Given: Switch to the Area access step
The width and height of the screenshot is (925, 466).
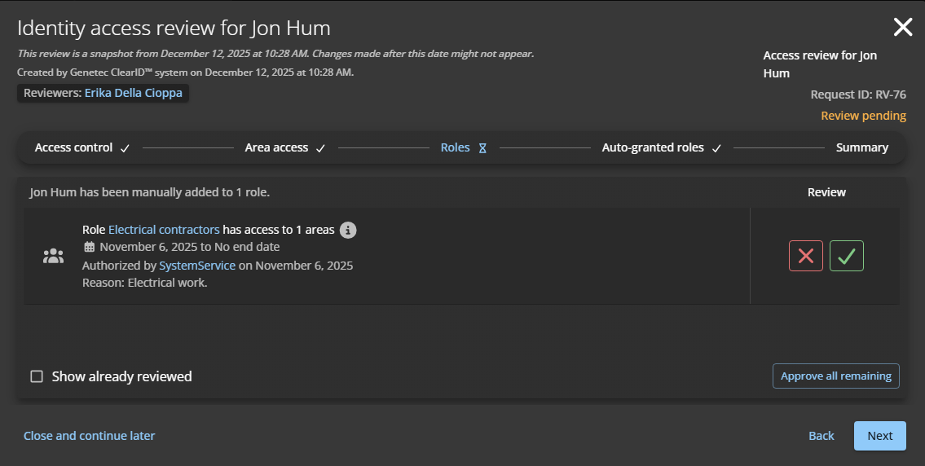Looking at the screenshot, I should point(276,147).
